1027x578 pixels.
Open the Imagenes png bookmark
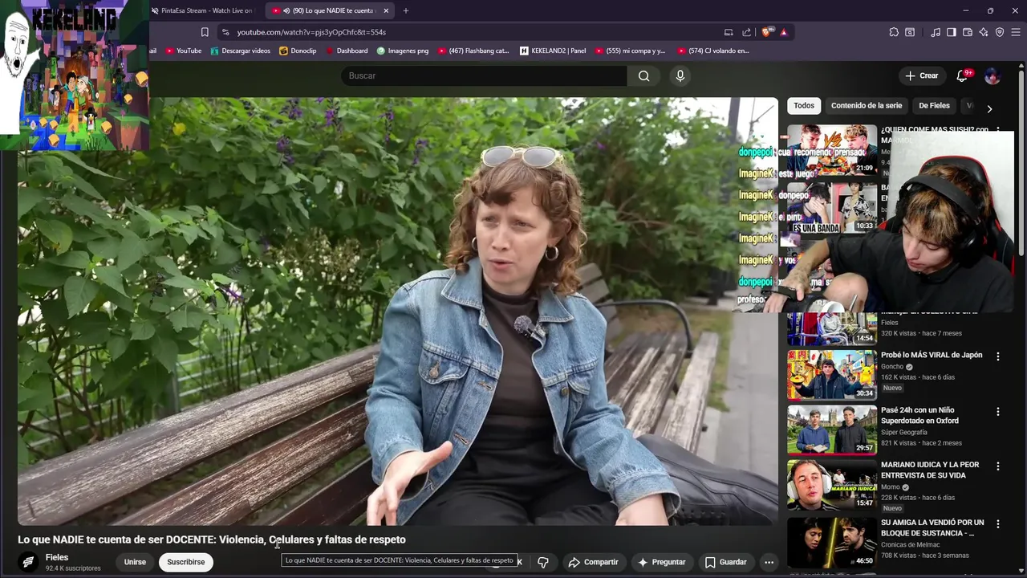tap(403, 51)
